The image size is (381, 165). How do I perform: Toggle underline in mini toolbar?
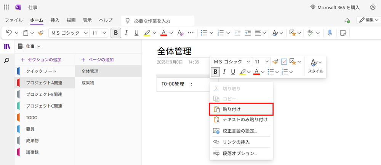pos(233,72)
